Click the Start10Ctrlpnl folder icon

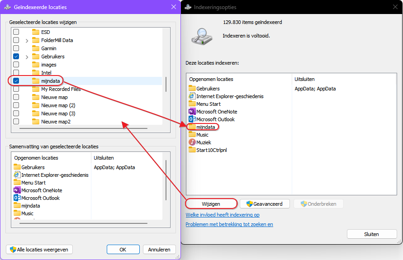tap(192, 150)
